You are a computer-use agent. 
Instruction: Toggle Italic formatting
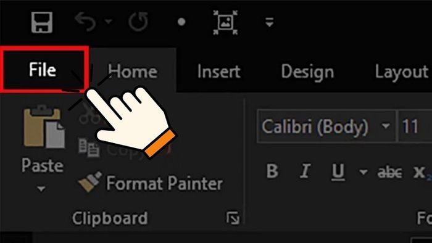point(305,171)
